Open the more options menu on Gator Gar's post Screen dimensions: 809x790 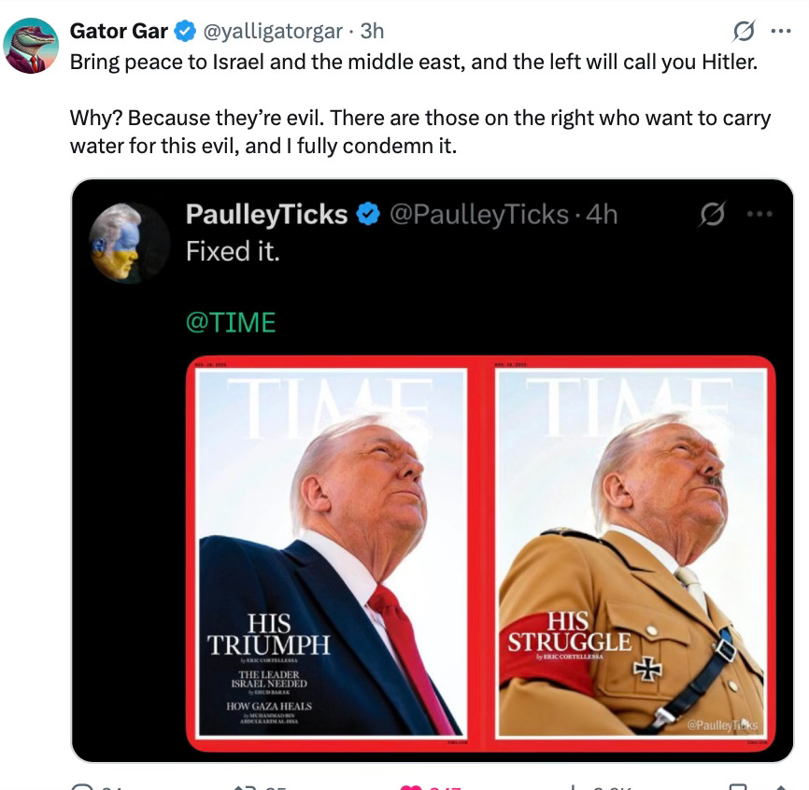781,32
